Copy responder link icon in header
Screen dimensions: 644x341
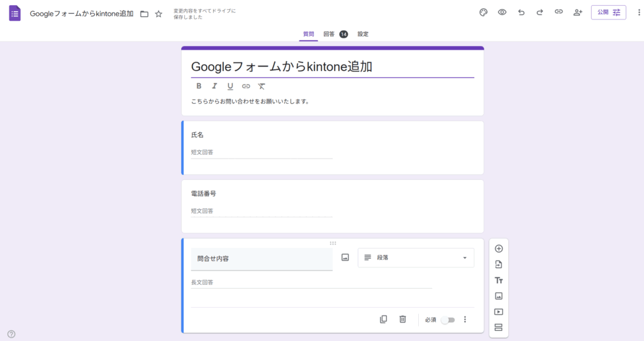[x=558, y=12]
